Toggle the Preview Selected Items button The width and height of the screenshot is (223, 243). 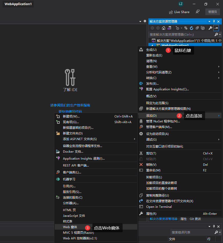[x=216, y=28]
